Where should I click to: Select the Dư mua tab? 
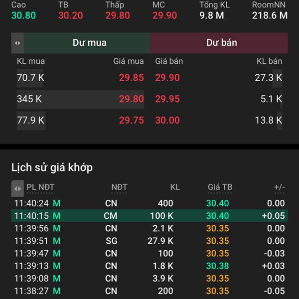(x=89, y=43)
